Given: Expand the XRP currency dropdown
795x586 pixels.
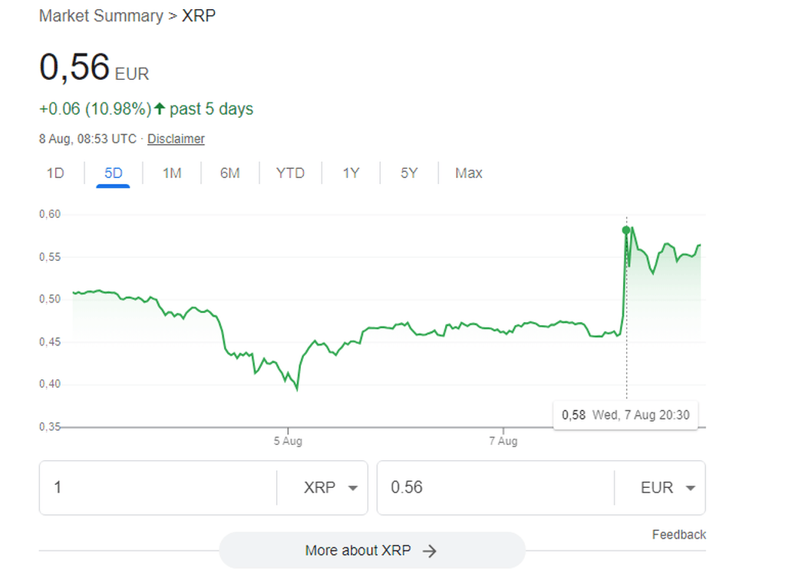Looking at the screenshot, I should (330, 488).
